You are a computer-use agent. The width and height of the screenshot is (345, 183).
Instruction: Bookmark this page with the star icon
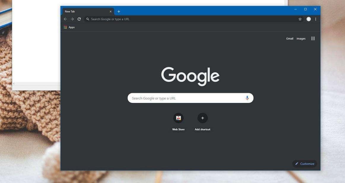[x=300, y=19]
